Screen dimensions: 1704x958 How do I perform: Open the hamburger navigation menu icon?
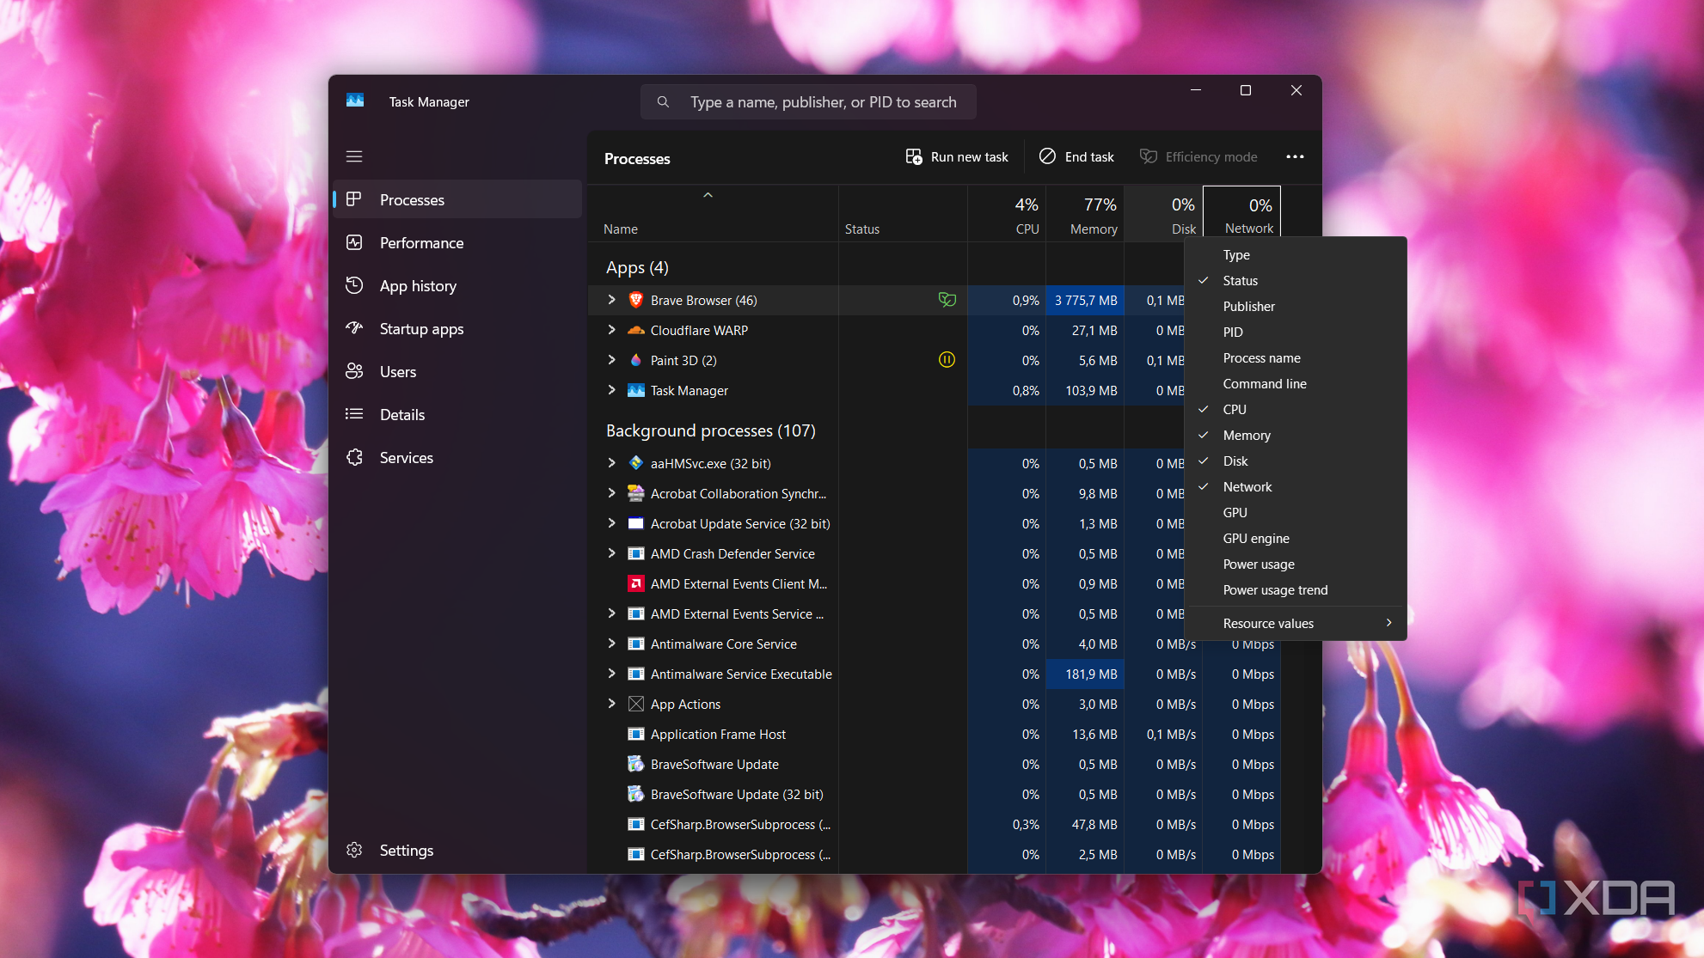tap(354, 156)
